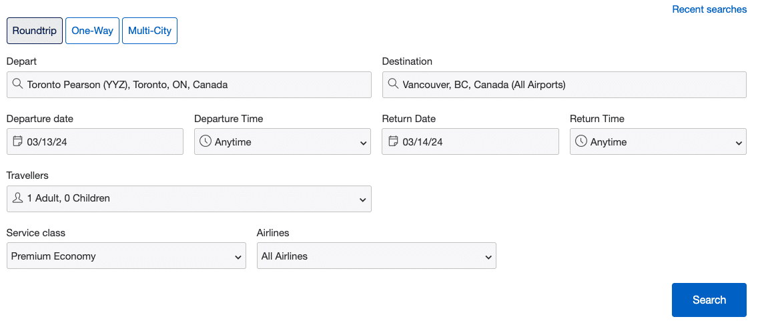Expand the Departure Time dropdown arrow
This screenshot has height=325, width=758.
pos(364,143)
